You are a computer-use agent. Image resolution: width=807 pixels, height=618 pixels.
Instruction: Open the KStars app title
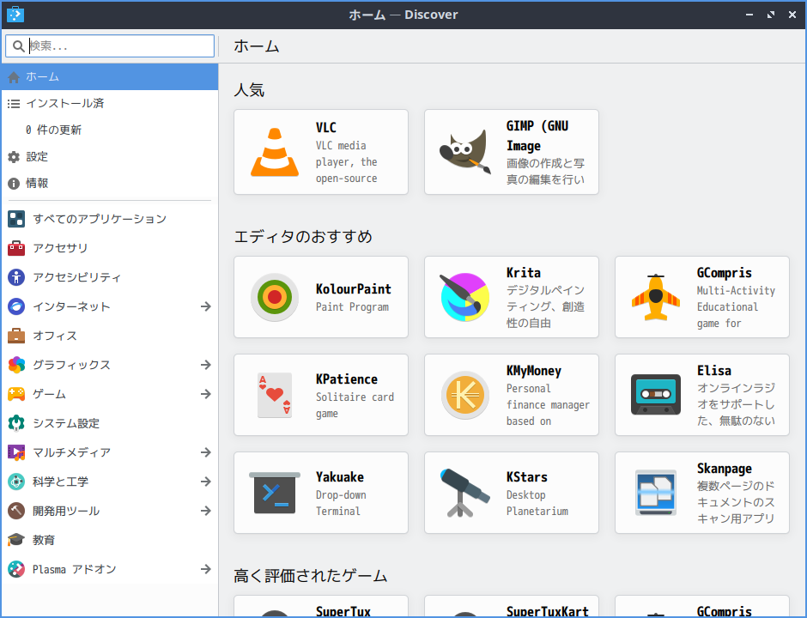(526, 477)
